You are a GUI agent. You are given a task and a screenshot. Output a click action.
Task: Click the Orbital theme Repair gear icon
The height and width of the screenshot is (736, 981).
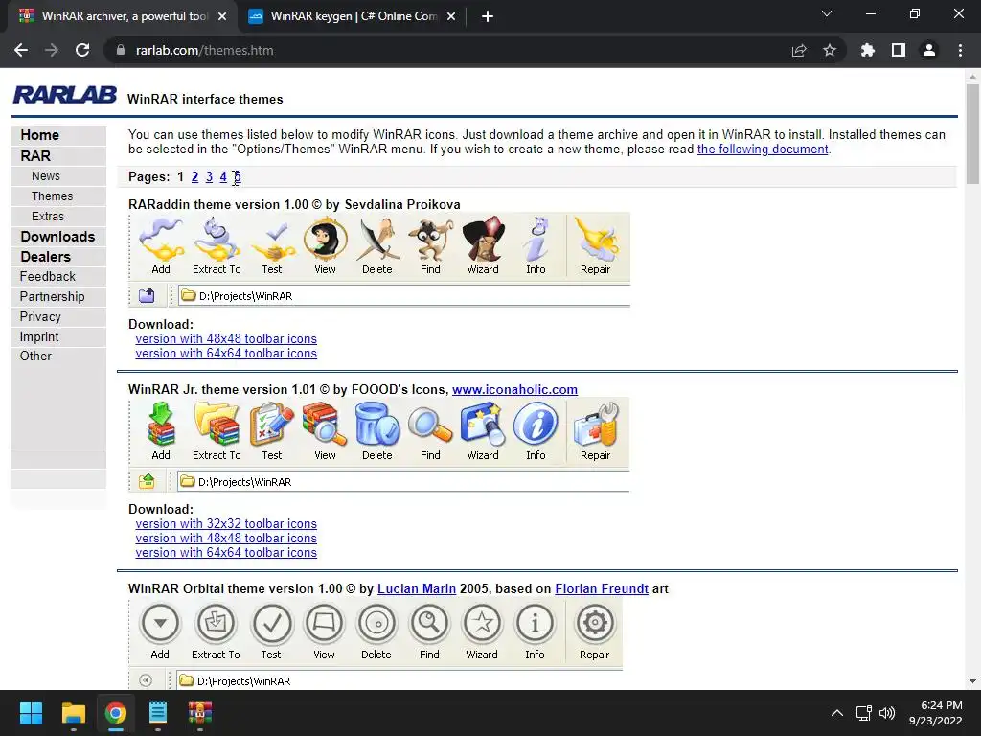pyautogui.click(x=594, y=623)
